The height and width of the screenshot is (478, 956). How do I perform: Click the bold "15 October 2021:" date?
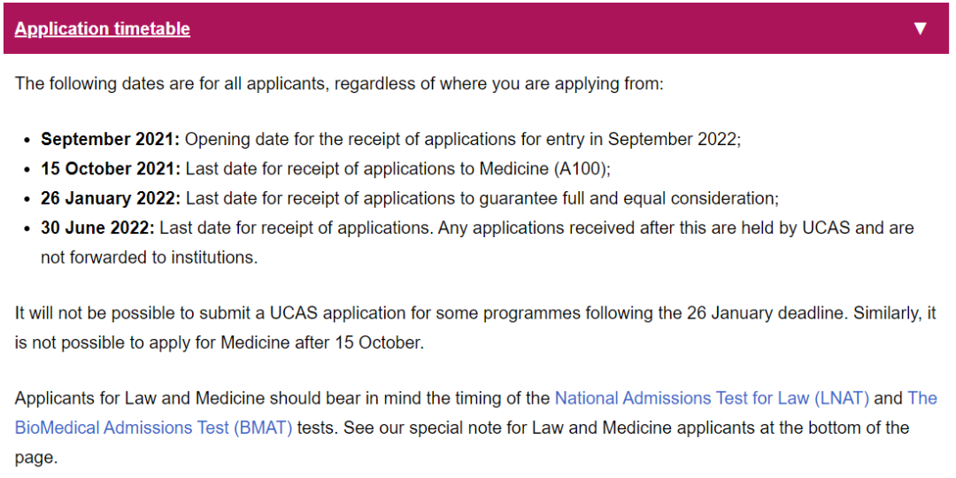tap(111, 169)
